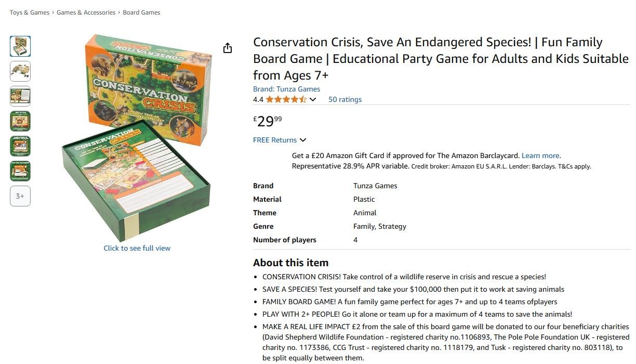This screenshot has height=364, width=636.
Task: Click to see full view link
Action: coord(137,248)
